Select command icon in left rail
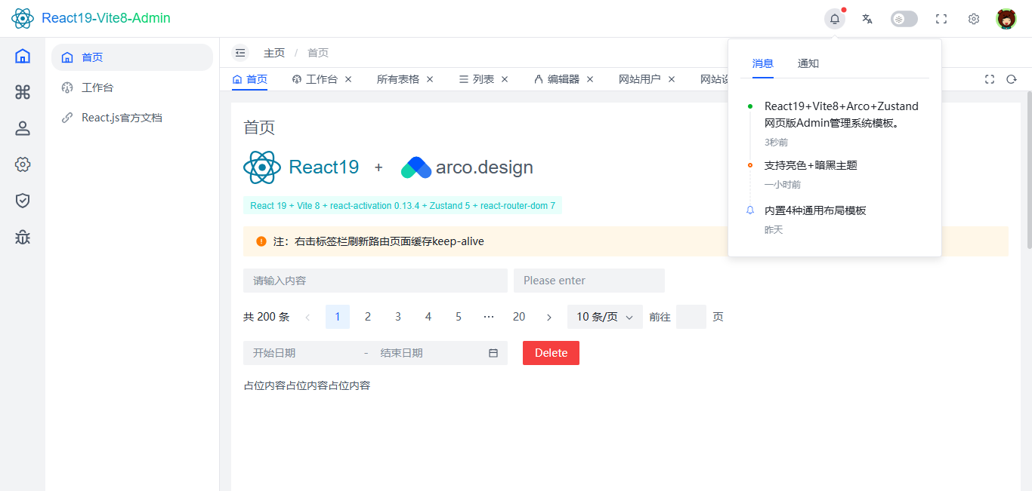 23,92
